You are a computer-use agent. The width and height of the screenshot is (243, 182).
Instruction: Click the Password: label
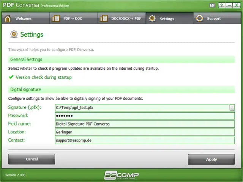18,116
